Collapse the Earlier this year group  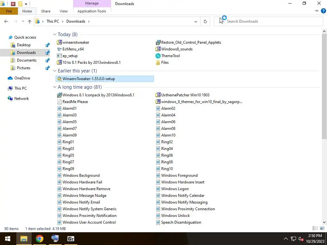55,71
